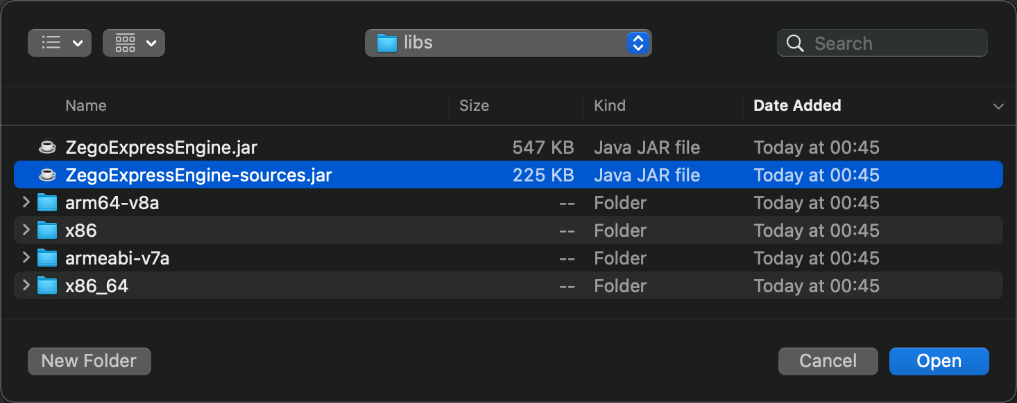This screenshot has width=1017, height=403.
Task: Expand the armeabi-v7a folder chevron
Action: 26,258
